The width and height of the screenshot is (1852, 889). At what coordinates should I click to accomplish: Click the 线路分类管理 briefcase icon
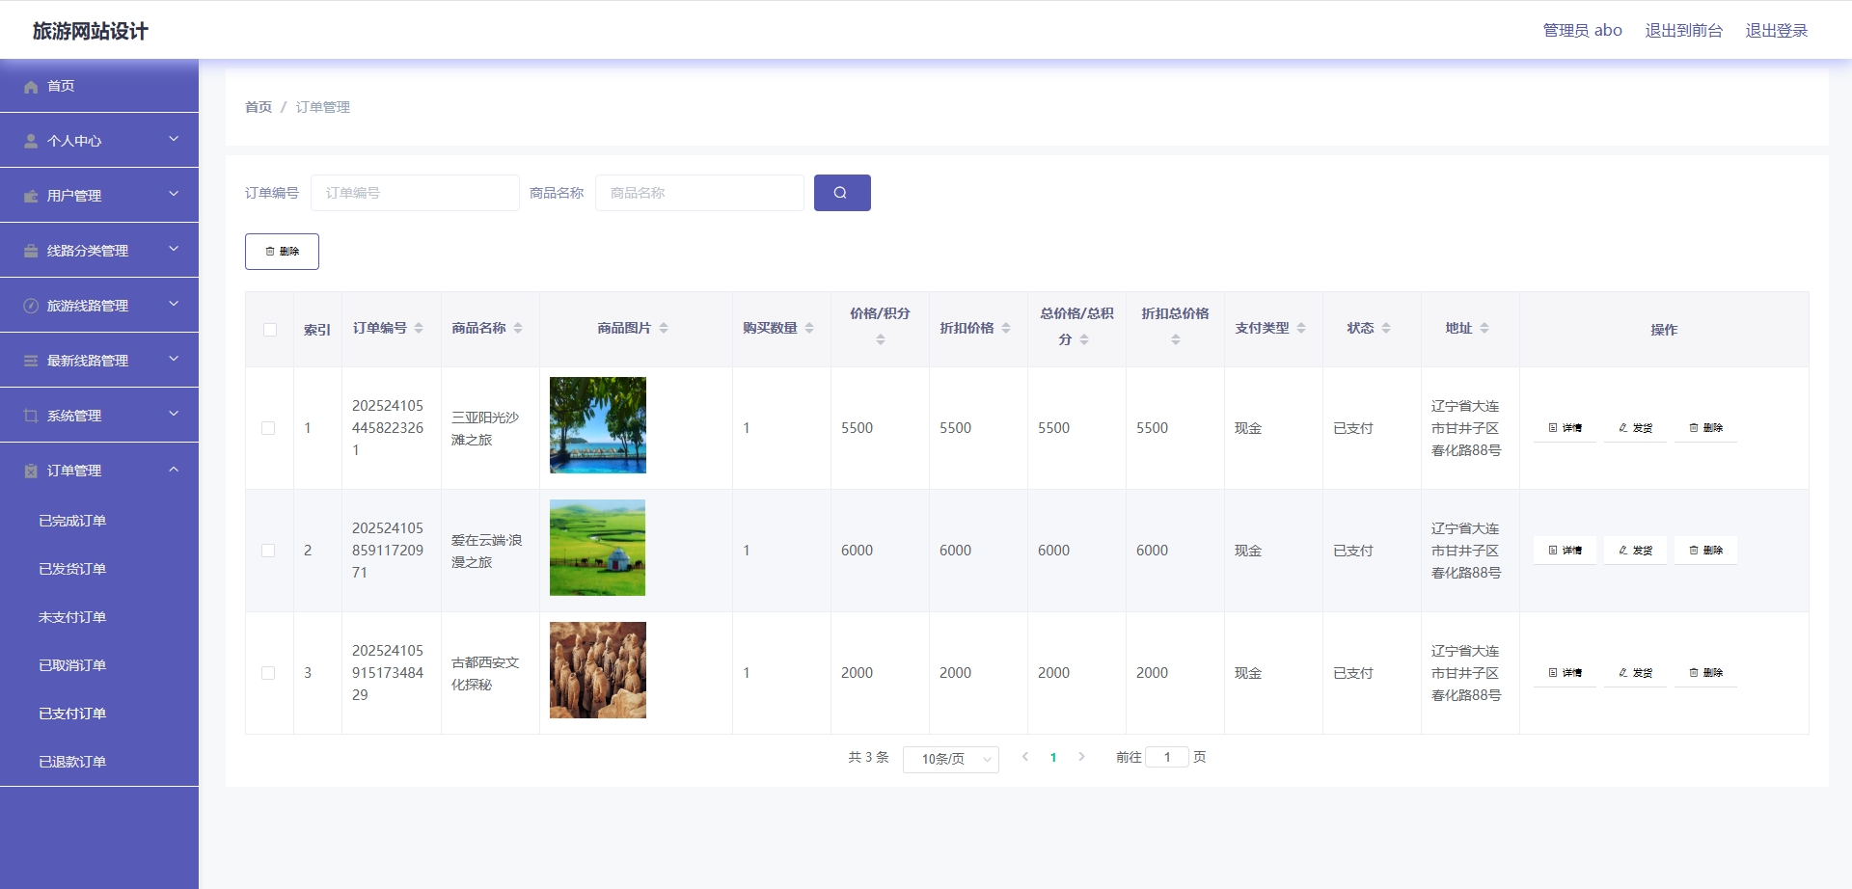point(31,252)
